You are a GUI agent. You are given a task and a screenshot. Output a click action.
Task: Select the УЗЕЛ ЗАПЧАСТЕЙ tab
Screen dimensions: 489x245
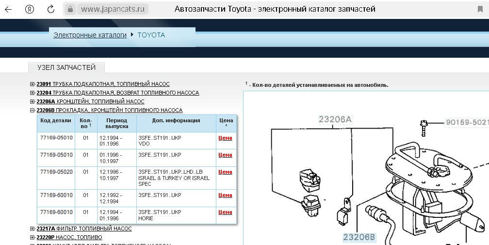66,67
